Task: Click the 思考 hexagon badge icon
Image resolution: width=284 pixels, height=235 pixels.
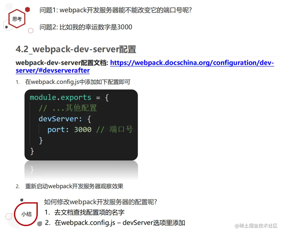Action: [17, 19]
